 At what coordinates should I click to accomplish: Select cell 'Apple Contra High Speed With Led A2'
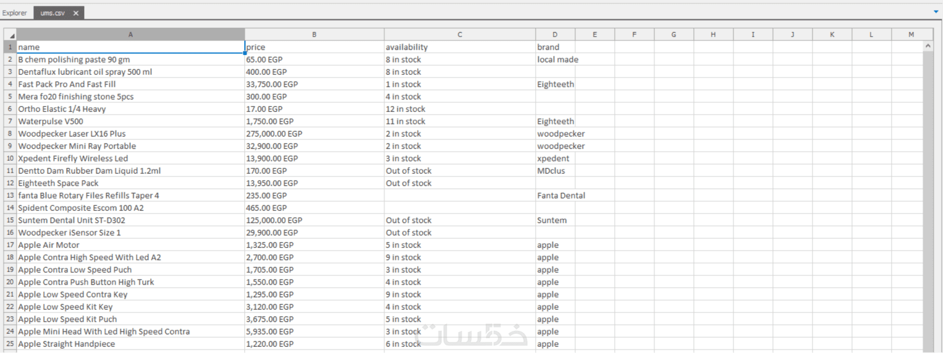(130, 257)
